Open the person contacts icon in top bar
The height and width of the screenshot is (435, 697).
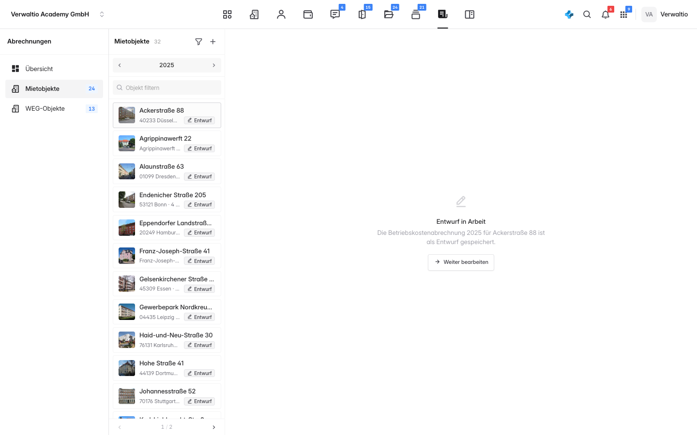pyautogui.click(x=281, y=14)
